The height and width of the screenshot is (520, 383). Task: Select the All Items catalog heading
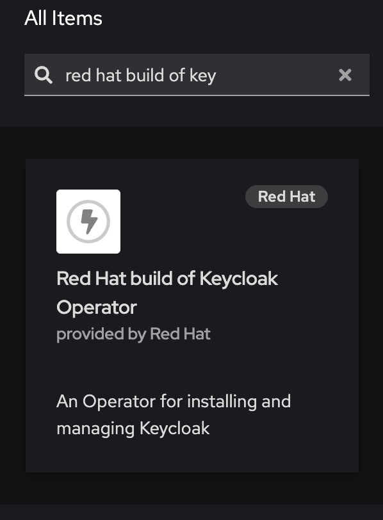[63, 18]
